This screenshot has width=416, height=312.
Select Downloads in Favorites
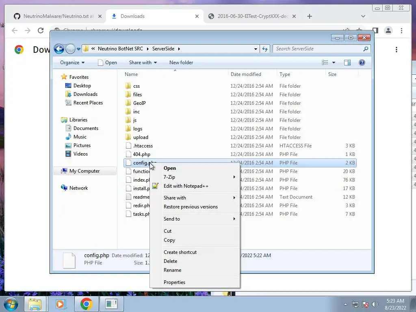point(85,94)
